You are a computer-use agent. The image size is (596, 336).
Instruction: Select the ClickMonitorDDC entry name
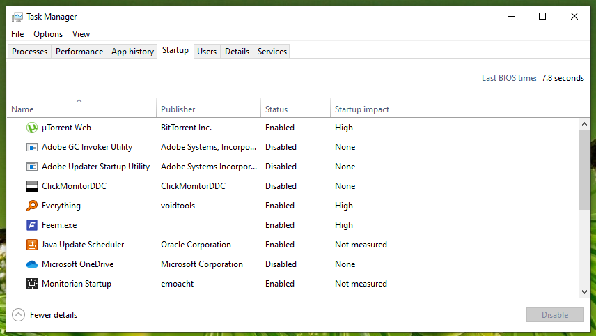tap(74, 186)
